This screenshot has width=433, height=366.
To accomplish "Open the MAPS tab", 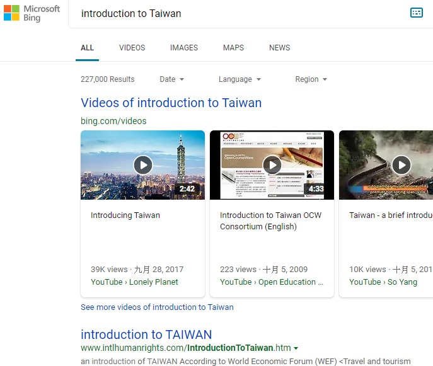I will coord(233,48).
